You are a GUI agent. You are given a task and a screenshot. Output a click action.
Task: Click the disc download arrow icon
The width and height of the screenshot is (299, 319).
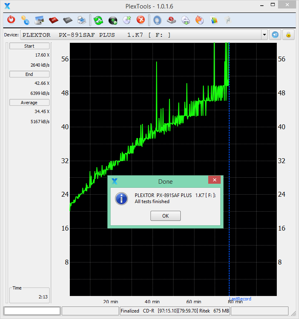pos(186,20)
